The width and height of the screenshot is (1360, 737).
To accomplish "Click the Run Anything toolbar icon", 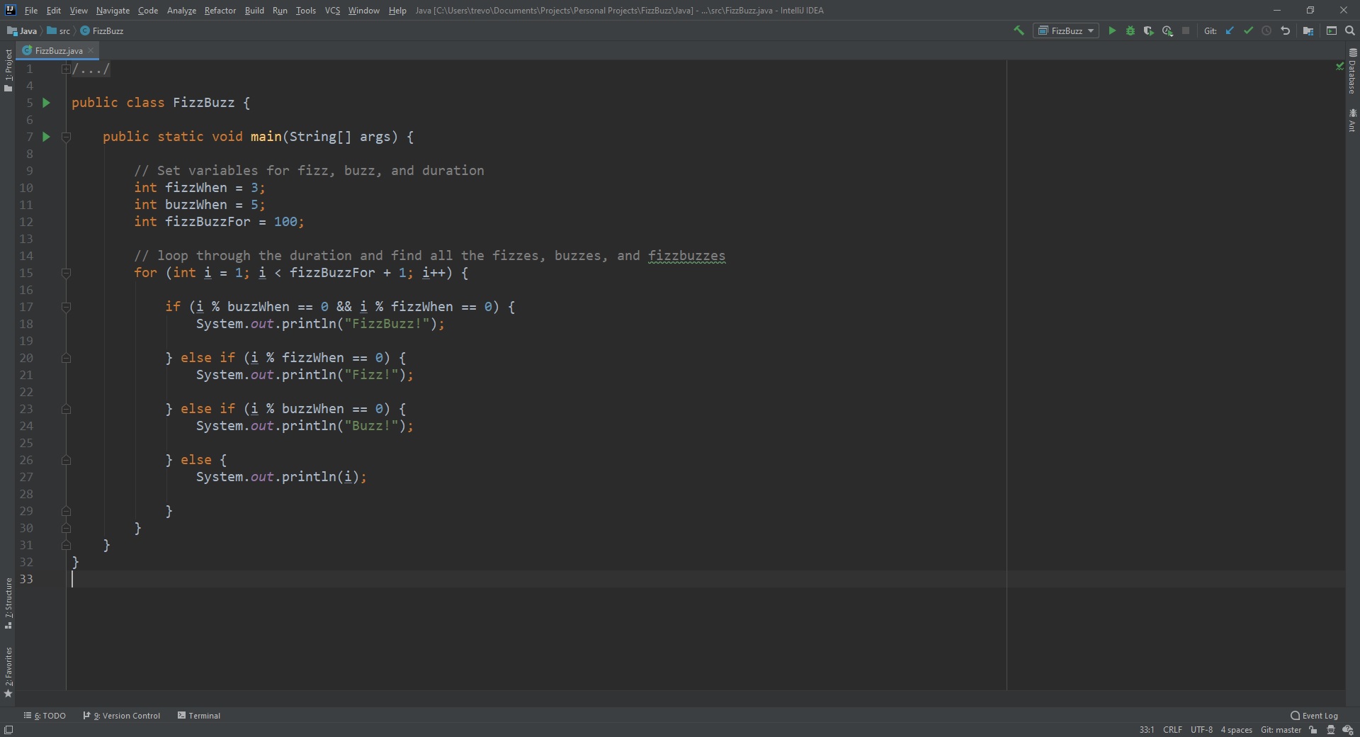I will pyautogui.click(x=1332, y=30).
